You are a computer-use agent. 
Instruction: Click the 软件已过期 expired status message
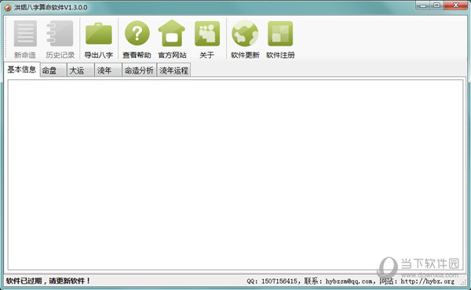[x=48, y=281]
